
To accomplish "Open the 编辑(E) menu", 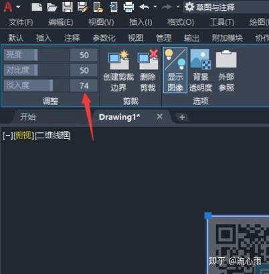I will tap(61, 22).
